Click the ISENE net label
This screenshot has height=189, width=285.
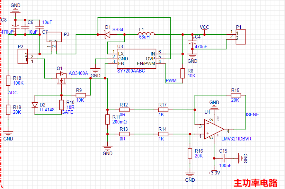click(252, 115)
